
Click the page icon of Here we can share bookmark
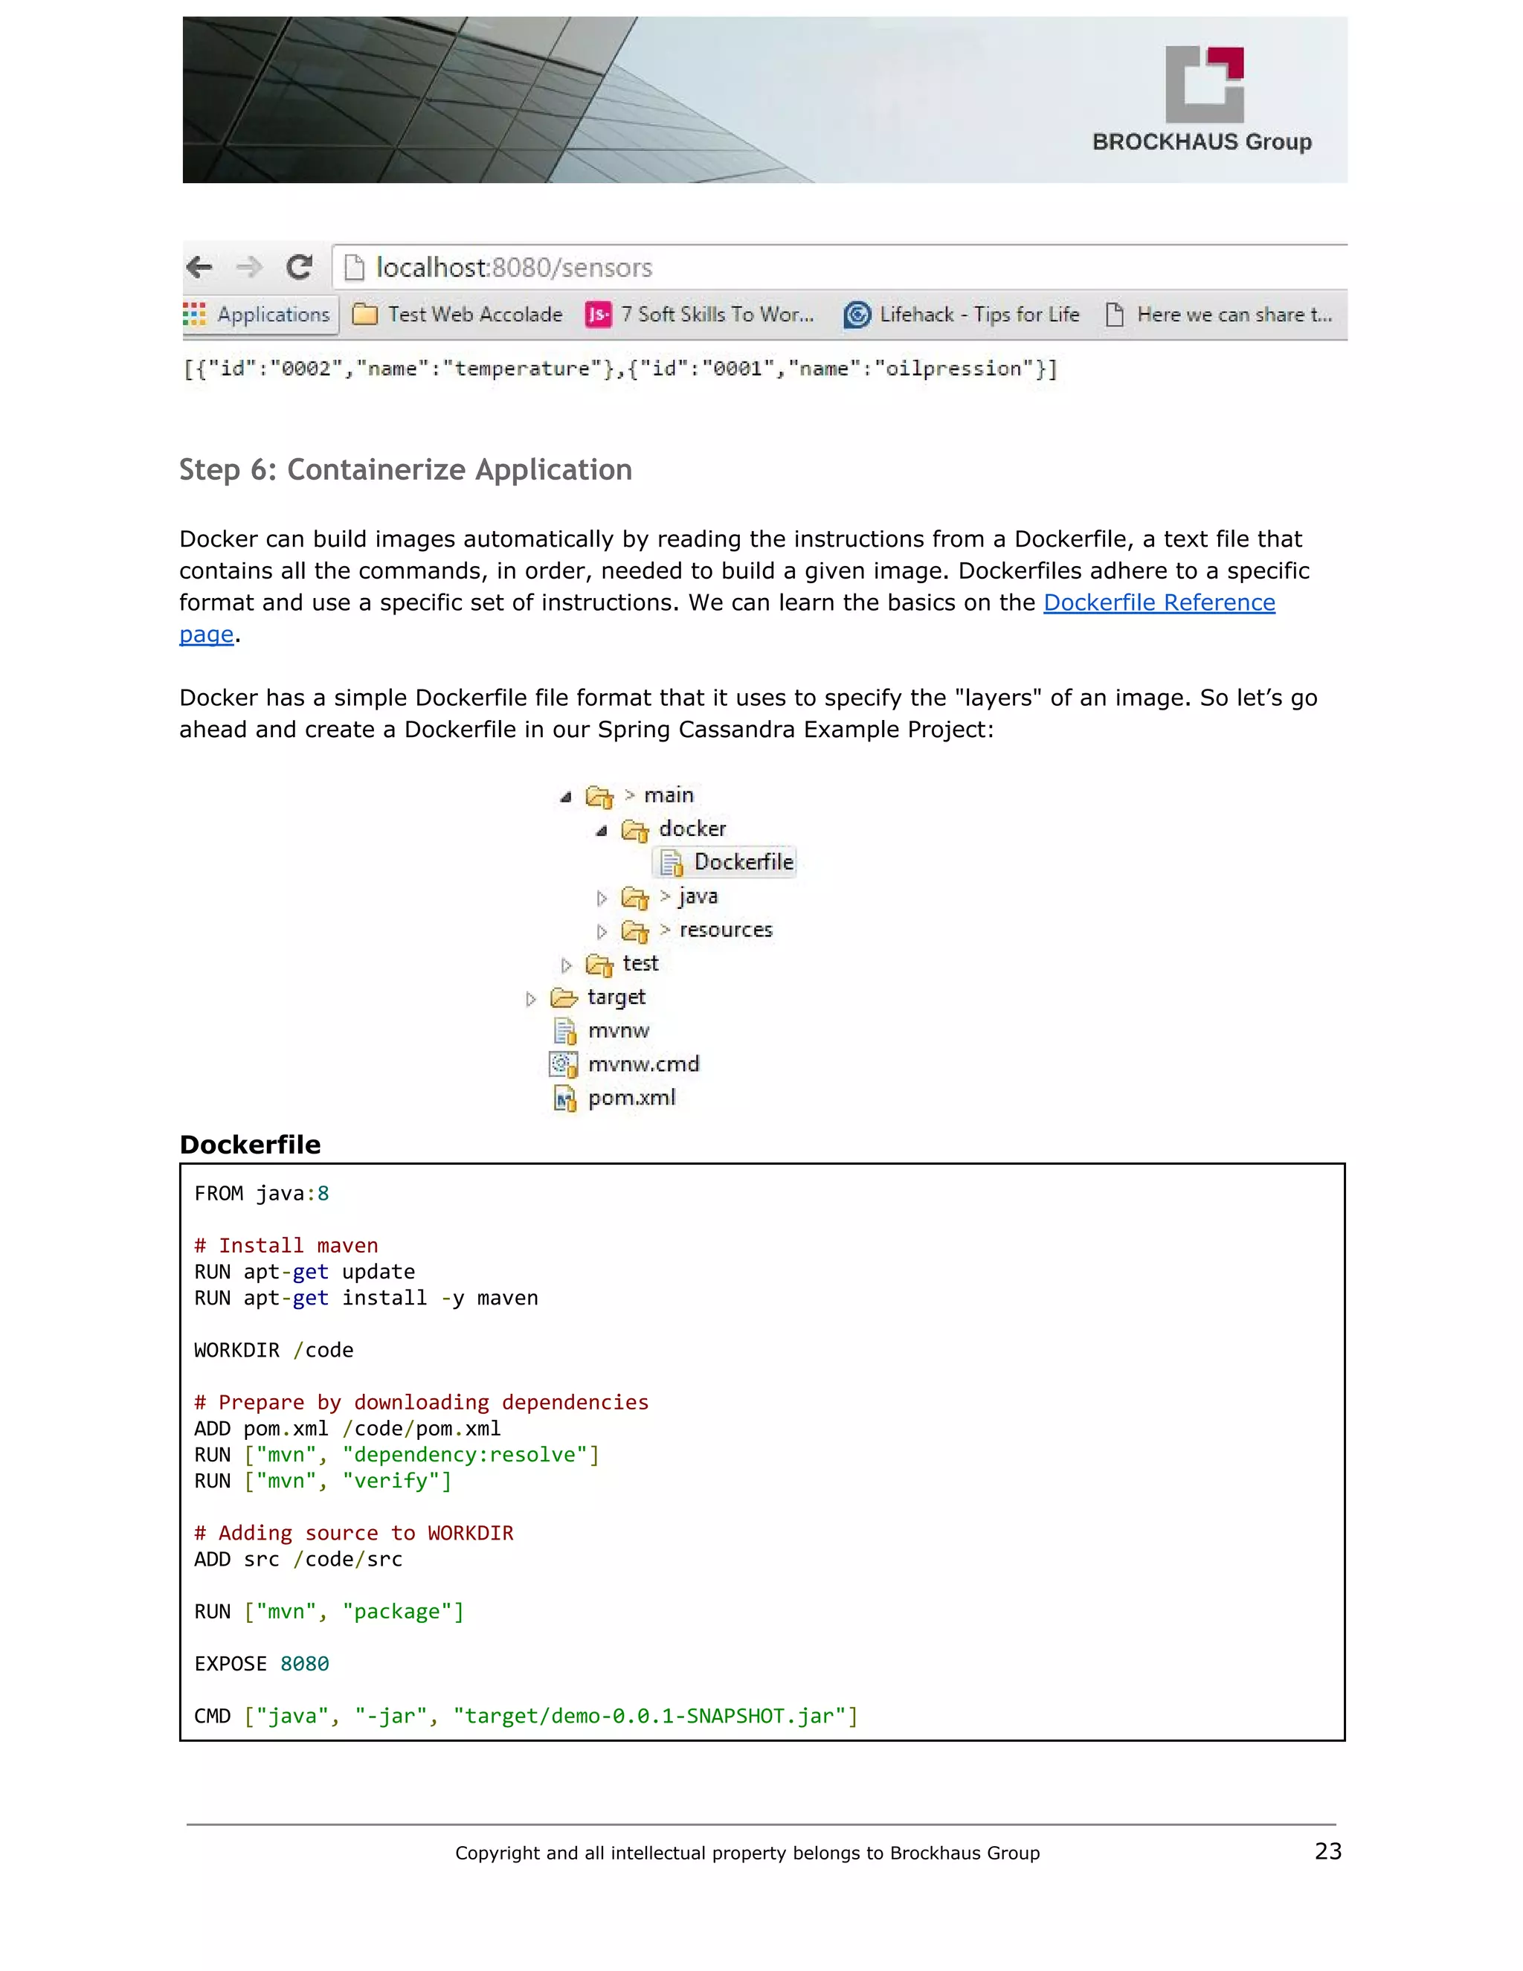click(1115, 314)
